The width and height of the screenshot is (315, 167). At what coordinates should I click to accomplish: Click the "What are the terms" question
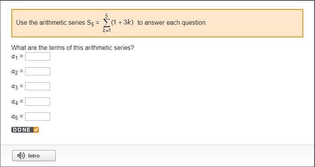pos(73,48)
